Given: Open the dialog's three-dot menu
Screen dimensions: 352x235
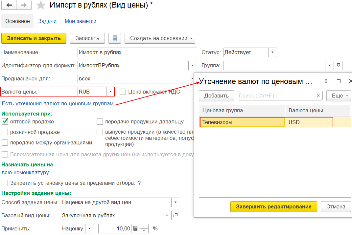Looking at the screenshot, I should click(326, 81).
